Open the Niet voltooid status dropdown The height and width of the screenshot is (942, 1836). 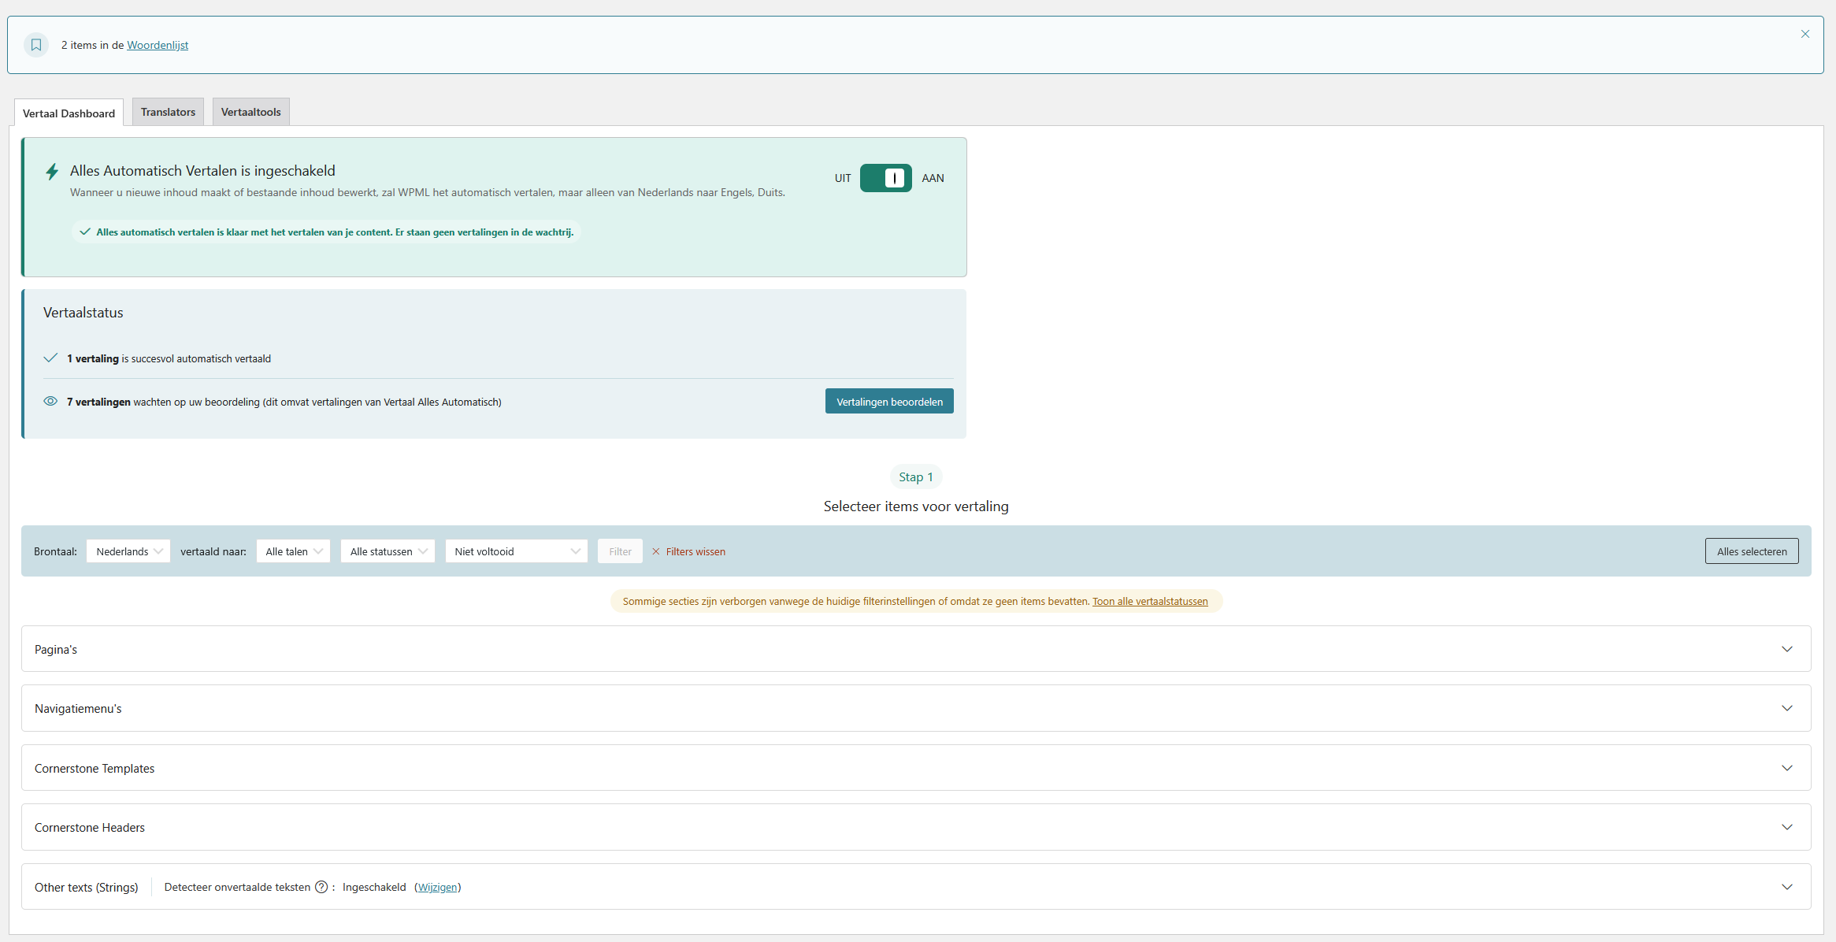point(516,551)
